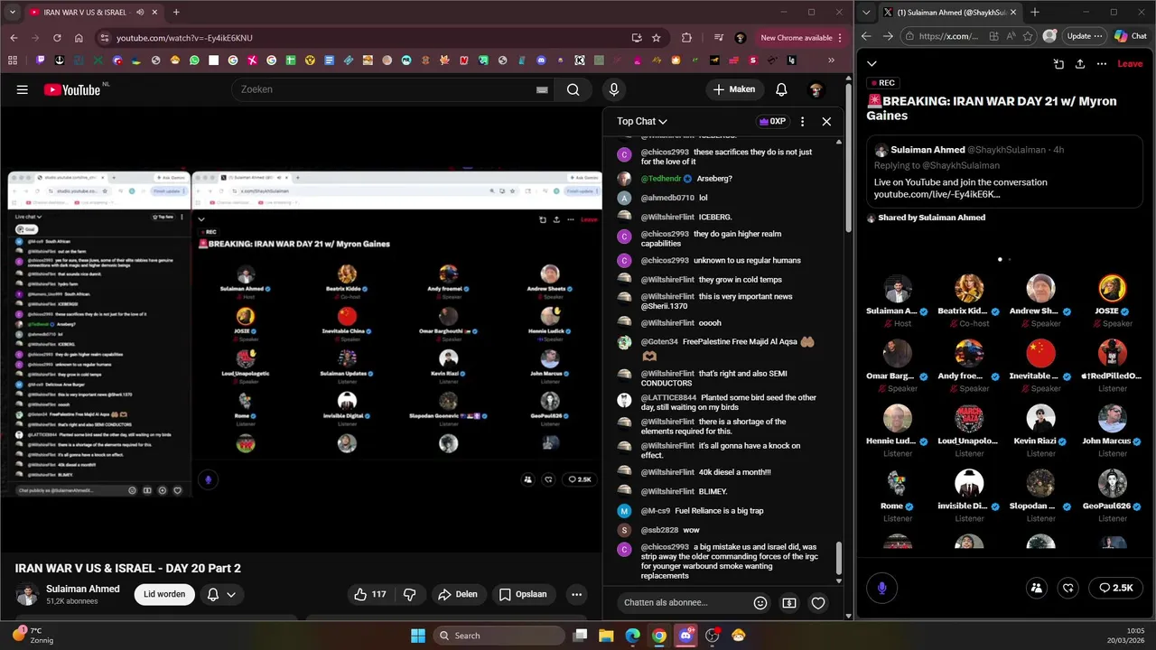1156x650 pixels.
Task: Open X Space more options ellipsis
Action: [x=1102, y=64]
